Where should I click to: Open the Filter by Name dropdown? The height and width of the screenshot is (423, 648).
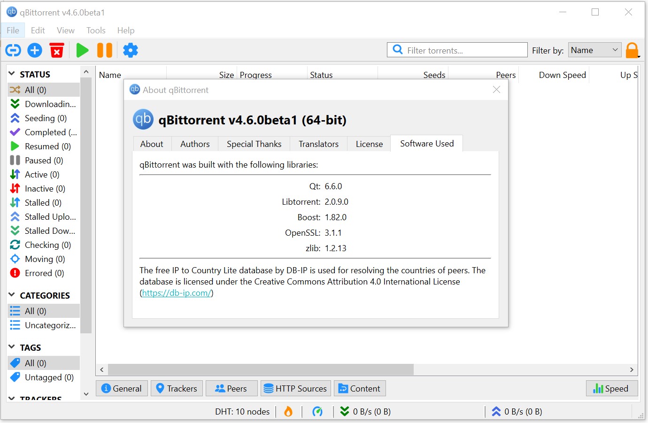click(594, 50)
